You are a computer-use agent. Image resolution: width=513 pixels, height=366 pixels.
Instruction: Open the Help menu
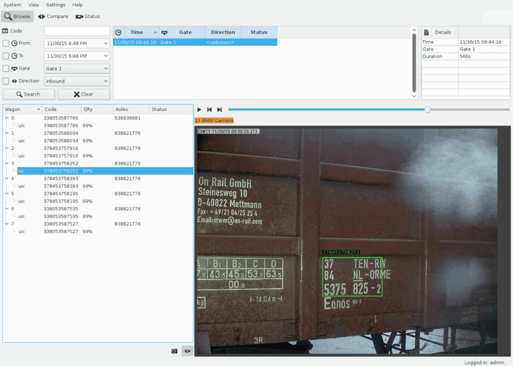78,5
